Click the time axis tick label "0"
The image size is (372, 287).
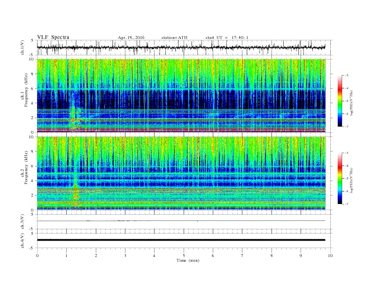[x=37, y=256]
